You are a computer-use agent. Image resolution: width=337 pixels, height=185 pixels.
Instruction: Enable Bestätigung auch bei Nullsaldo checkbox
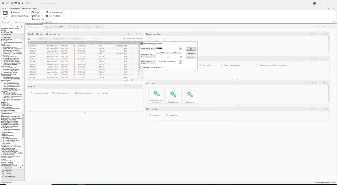tap(142, 67)
